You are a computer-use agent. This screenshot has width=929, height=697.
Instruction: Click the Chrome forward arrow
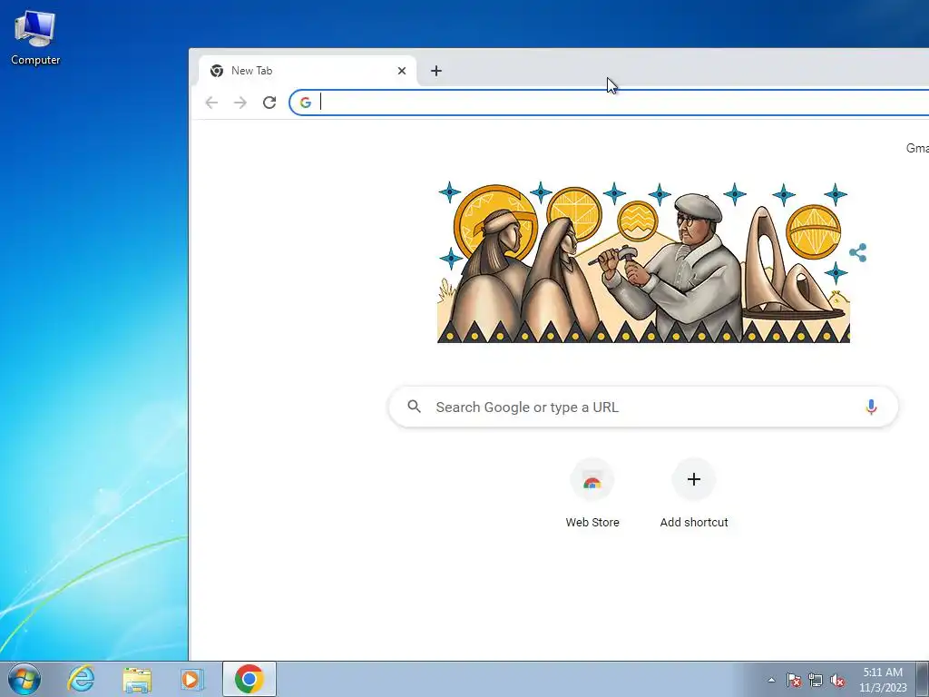tap(240, 103)
